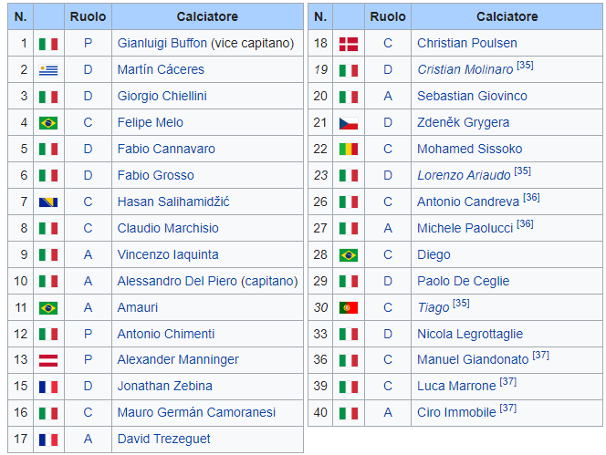Click the Uruguay flag beside Martín Cáceres
The image size is (606, 455).
tap(48, 70)
